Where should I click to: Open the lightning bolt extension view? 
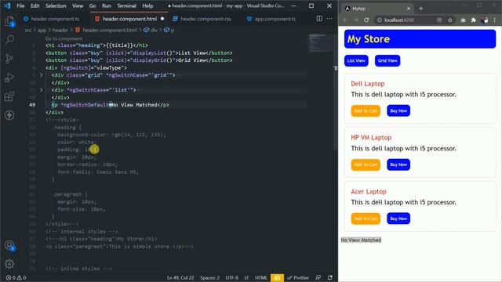[x=9, y=115]
